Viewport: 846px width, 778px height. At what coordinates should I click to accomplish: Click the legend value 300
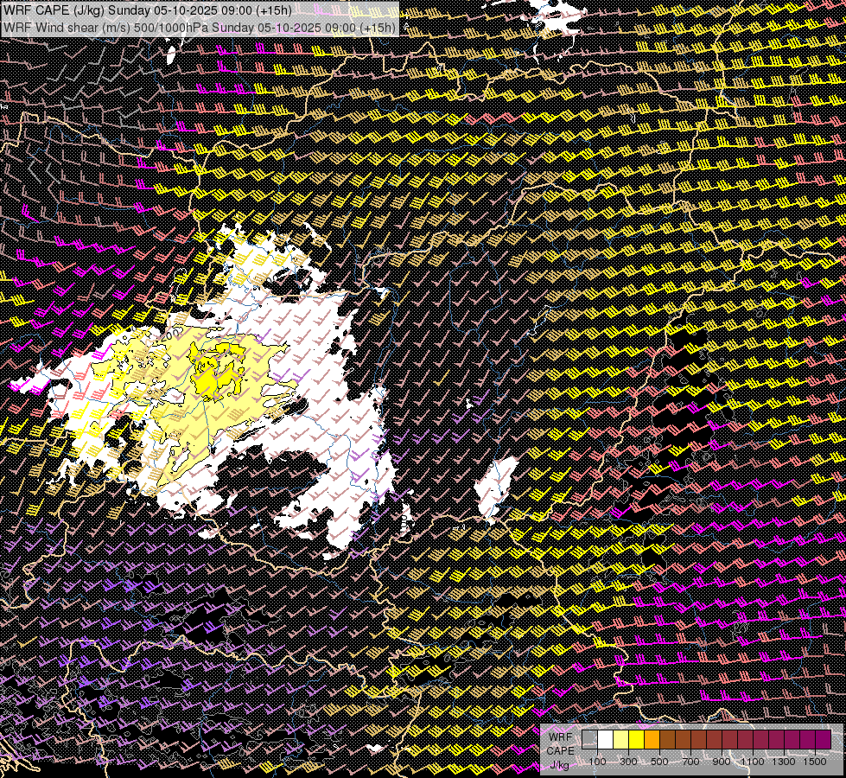[628, 762]
